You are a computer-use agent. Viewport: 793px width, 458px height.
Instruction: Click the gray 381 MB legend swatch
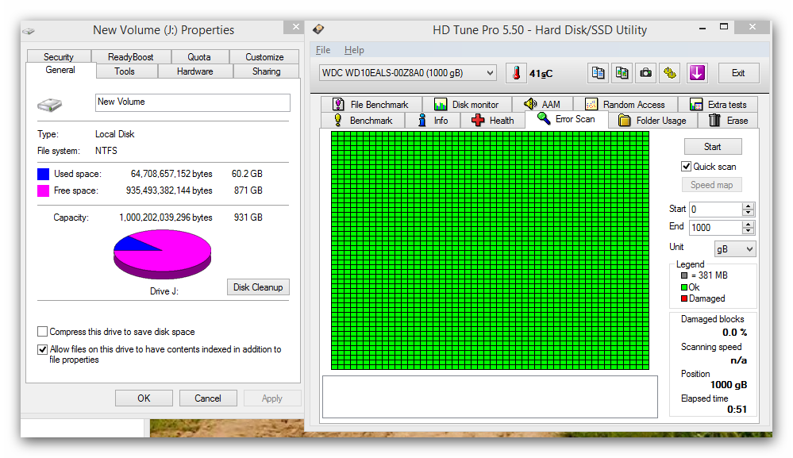point(684,275)
